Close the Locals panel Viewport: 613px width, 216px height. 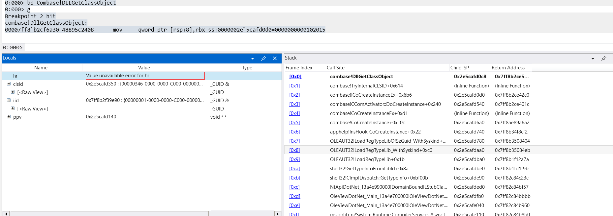pyautogui.click(x=275, y=59)
